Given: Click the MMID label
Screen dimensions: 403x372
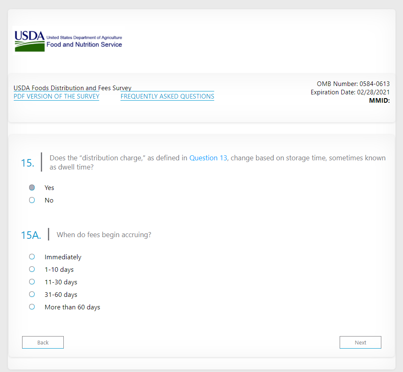Looking at the screenshot, I should pyautogui.click(x=379, y=101).
